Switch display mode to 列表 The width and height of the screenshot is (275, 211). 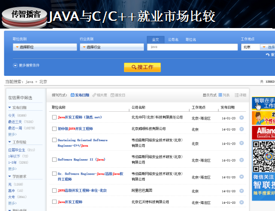click(x=224, y=95)
